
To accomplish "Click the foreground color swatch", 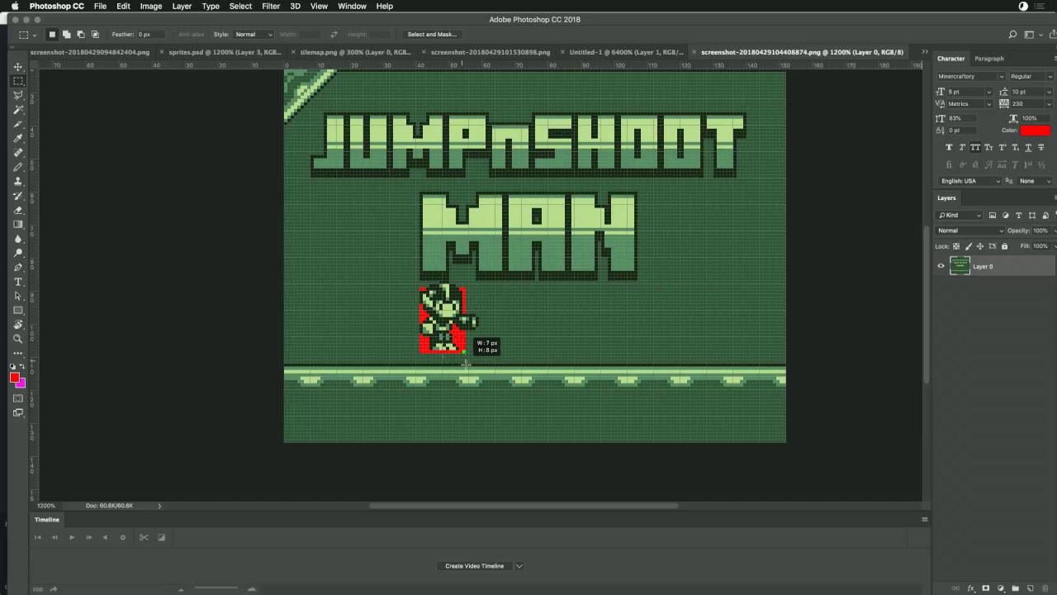I will [14, 378].
